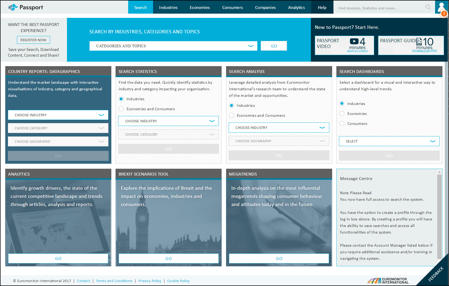The image size is (449, 286).
Task: Click GO in the Analytics panel
Action: click(x=58, y=258)
